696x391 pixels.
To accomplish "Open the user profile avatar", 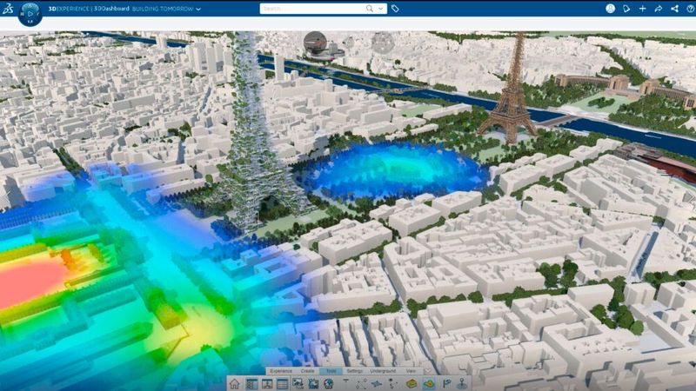I will [x=611, y=9].
